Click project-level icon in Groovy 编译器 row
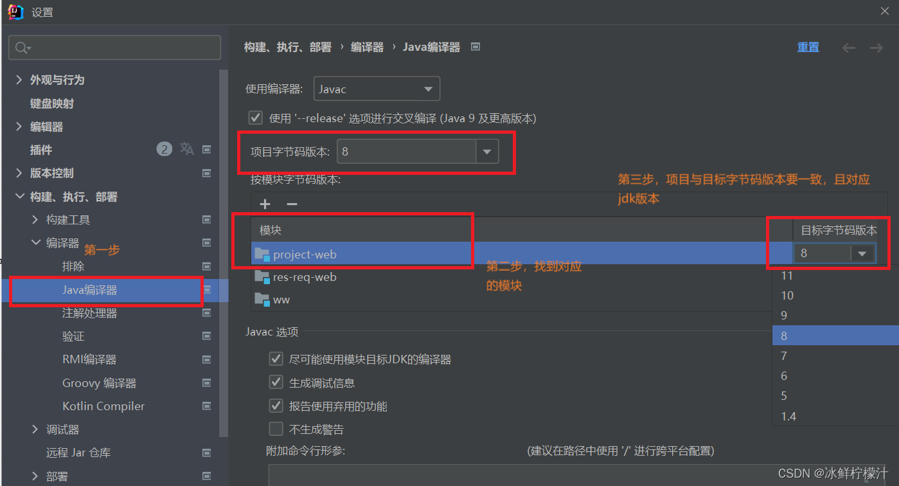 click(x=207, y=383)
